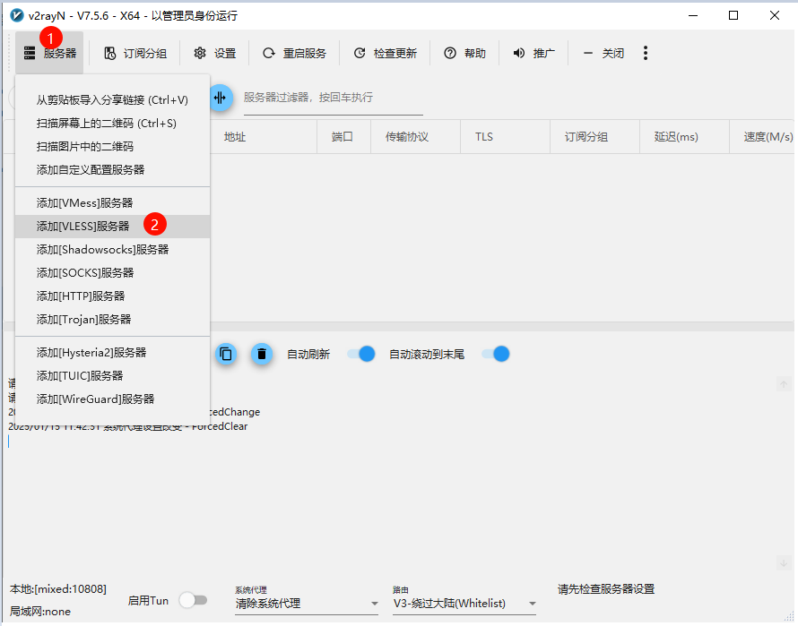Click the 关闭 button in toolbar
The width and height of the screenshot is (798, 626).
603,54
